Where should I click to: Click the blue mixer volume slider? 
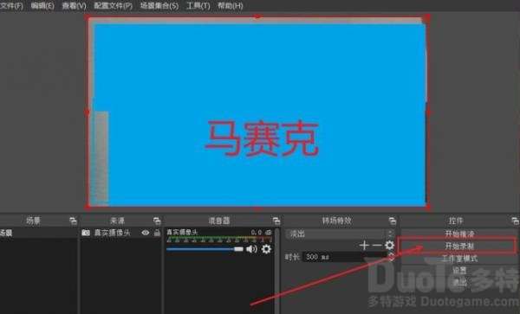[205, 249]
